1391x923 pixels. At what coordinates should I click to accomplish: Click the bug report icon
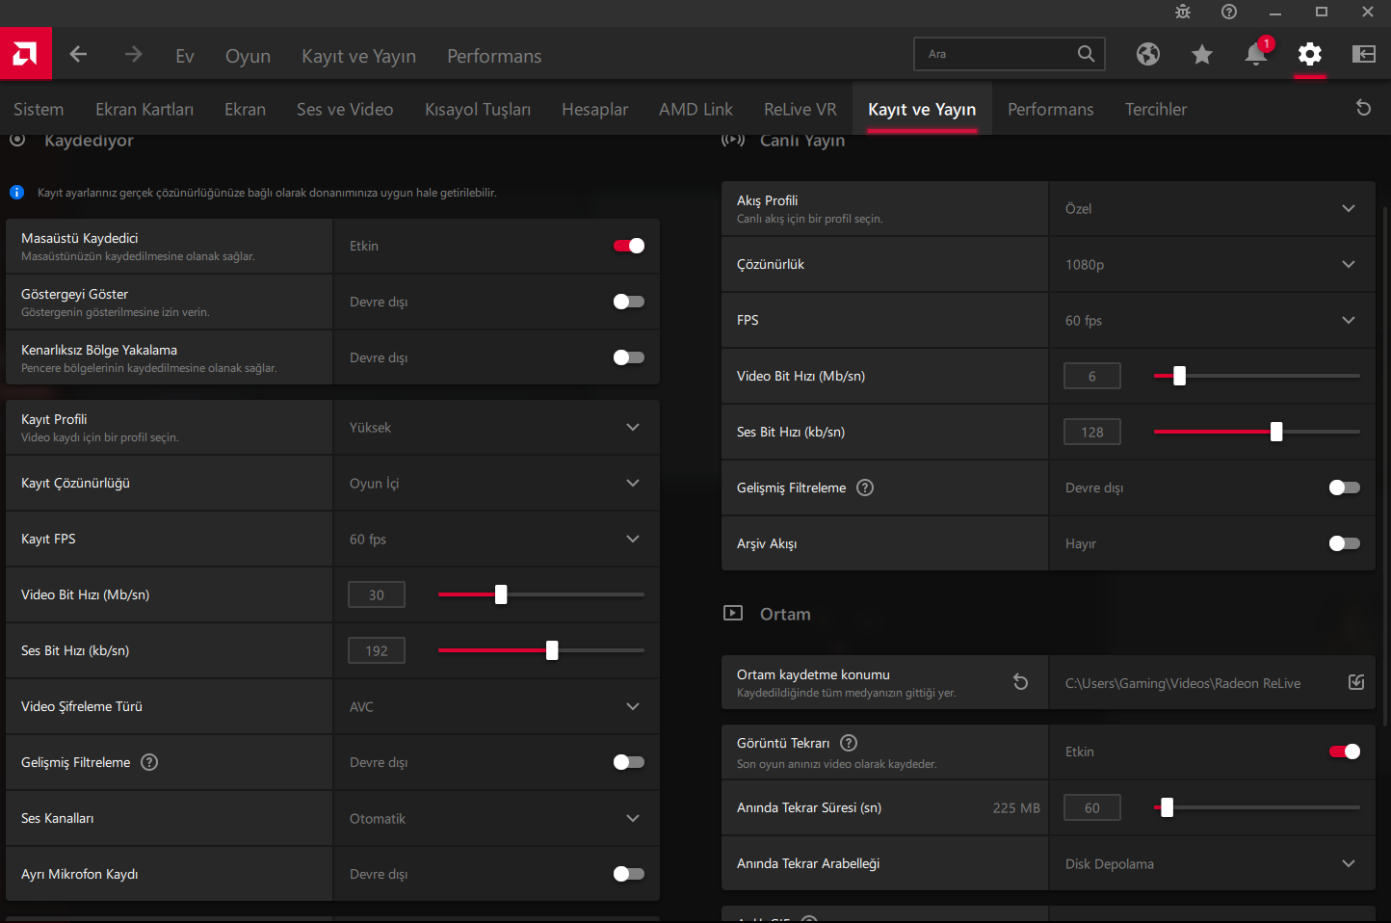[x=1183, y=12]
